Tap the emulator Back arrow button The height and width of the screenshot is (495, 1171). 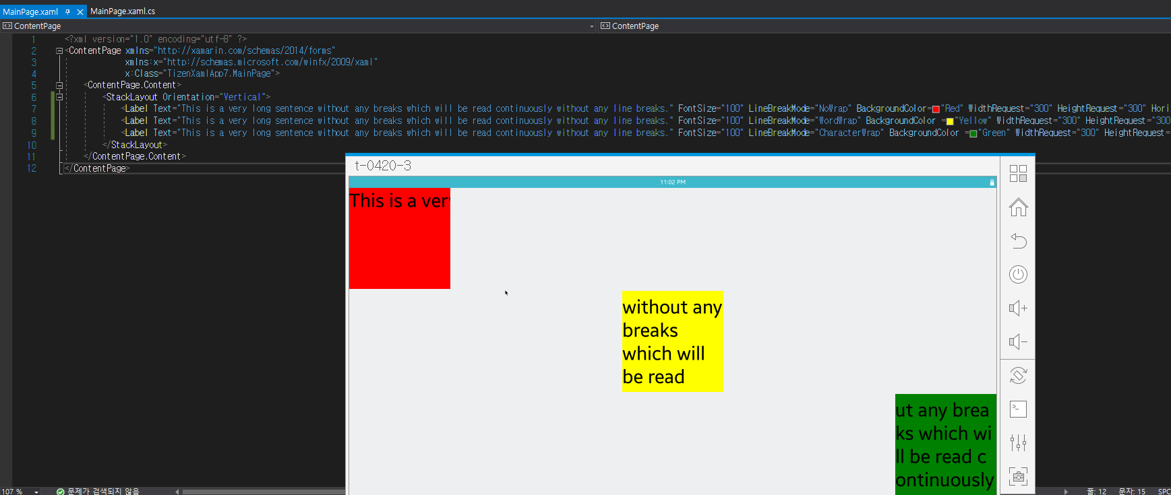[1018, 241]
